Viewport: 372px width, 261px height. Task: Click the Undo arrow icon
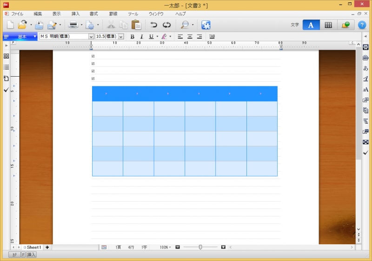[153, 25]
